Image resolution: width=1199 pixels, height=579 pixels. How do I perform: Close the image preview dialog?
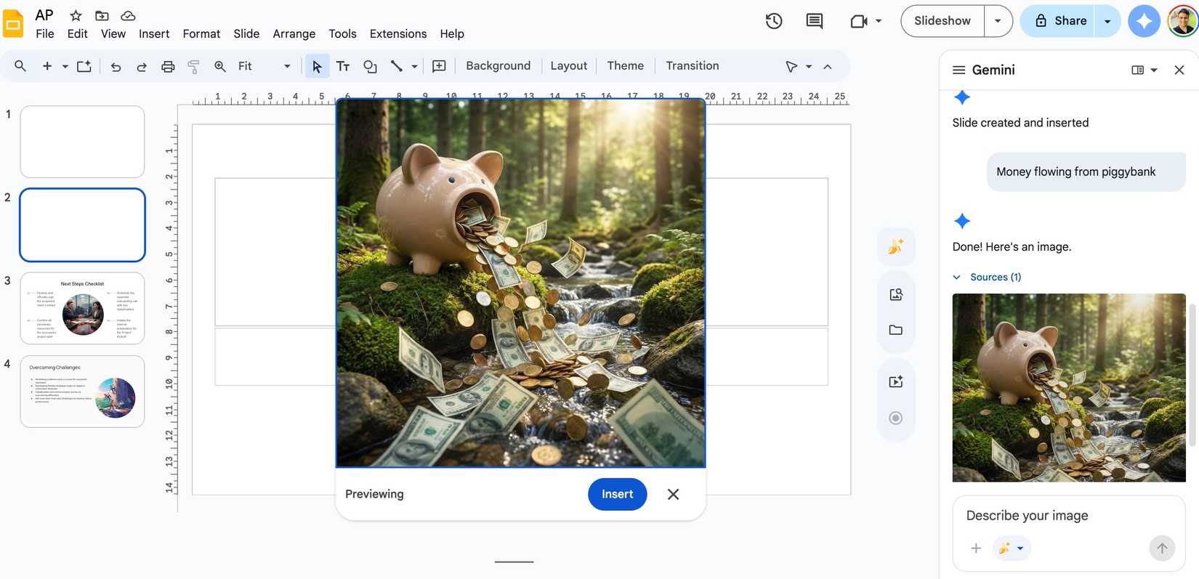coord(673,494)
